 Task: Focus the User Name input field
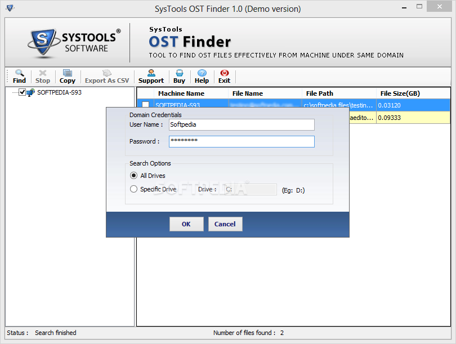coord(242,125)
